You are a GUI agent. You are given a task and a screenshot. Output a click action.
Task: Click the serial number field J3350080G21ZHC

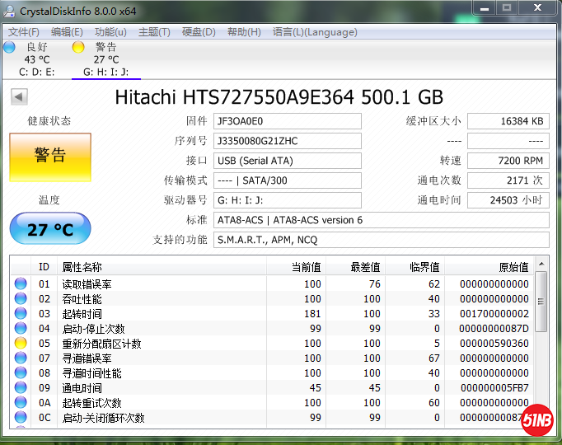pyautogui.click(x=287, y=141)
